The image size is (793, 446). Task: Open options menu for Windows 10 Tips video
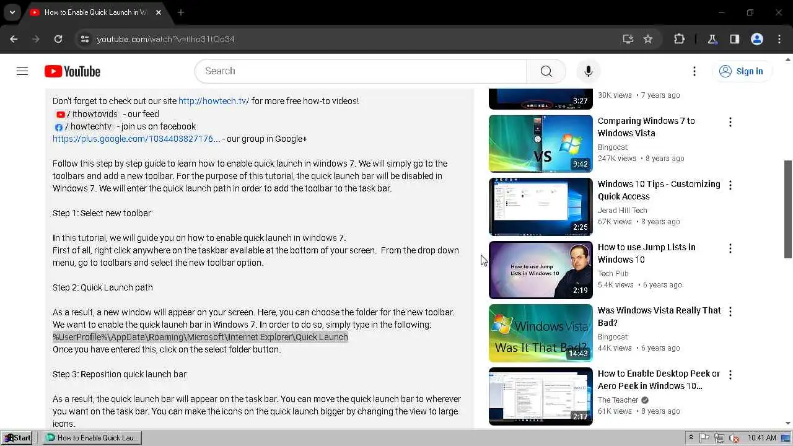coord(730,185)
